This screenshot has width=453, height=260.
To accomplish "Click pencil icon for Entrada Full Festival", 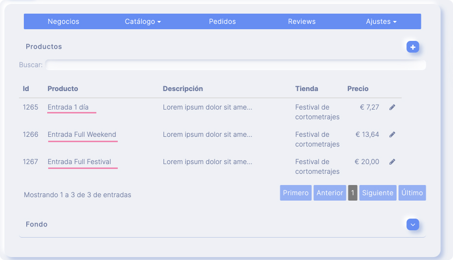I will point(392,162).
